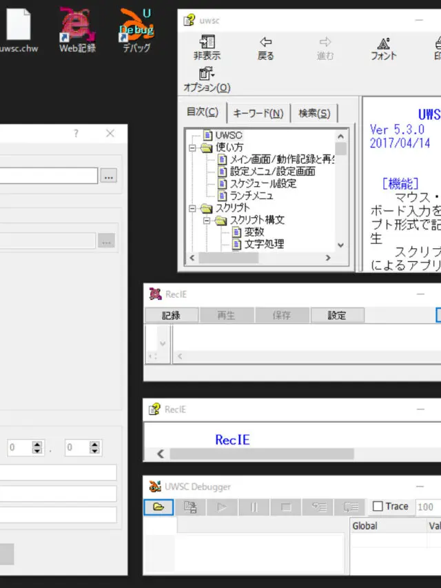This screenshot has width=441, height=588.
Task: Click the Trace value field showing 100
Action: click(428, 507)
